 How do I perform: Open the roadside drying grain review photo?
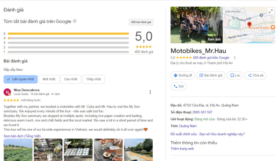click(x=138, y=150)
